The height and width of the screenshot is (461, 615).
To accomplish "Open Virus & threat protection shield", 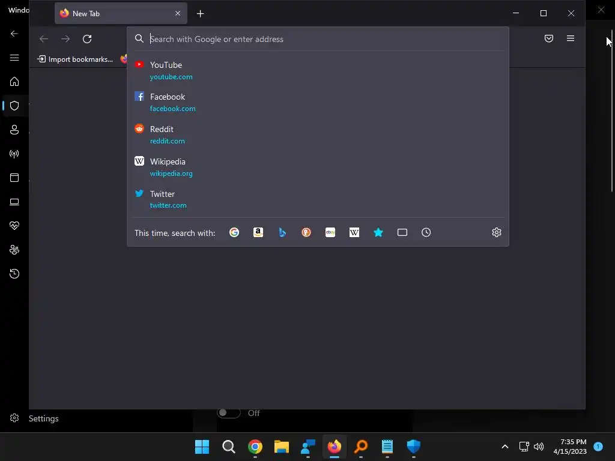I will tap(14, 106).
